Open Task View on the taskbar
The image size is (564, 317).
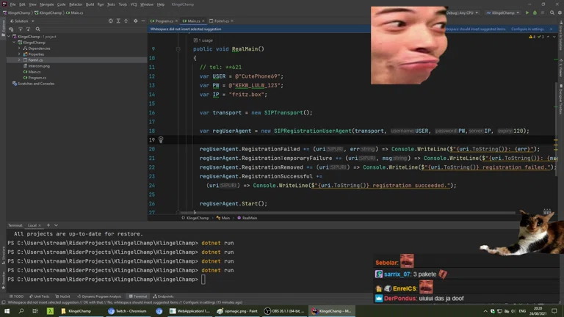click(x=35, y=311)
